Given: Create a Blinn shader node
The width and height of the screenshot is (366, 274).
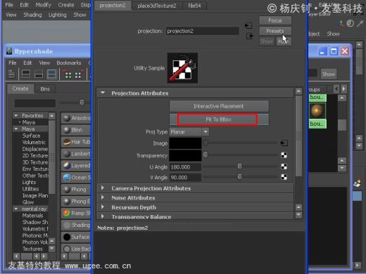Looking at the screenshot, I should pyautogui.click(x=76, y=130).
